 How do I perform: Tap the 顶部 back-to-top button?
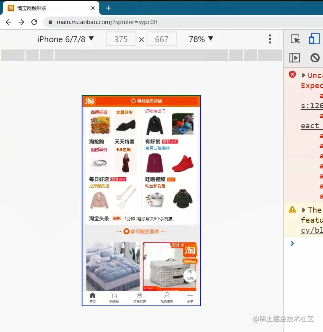[x=190, y=275]
